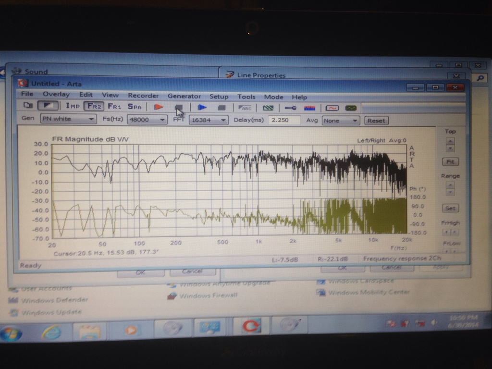Image resolution: width=492 pixels, height=369 pixels.
Task: Open audio device setup slider icon
Action: [x=291, y=108]
